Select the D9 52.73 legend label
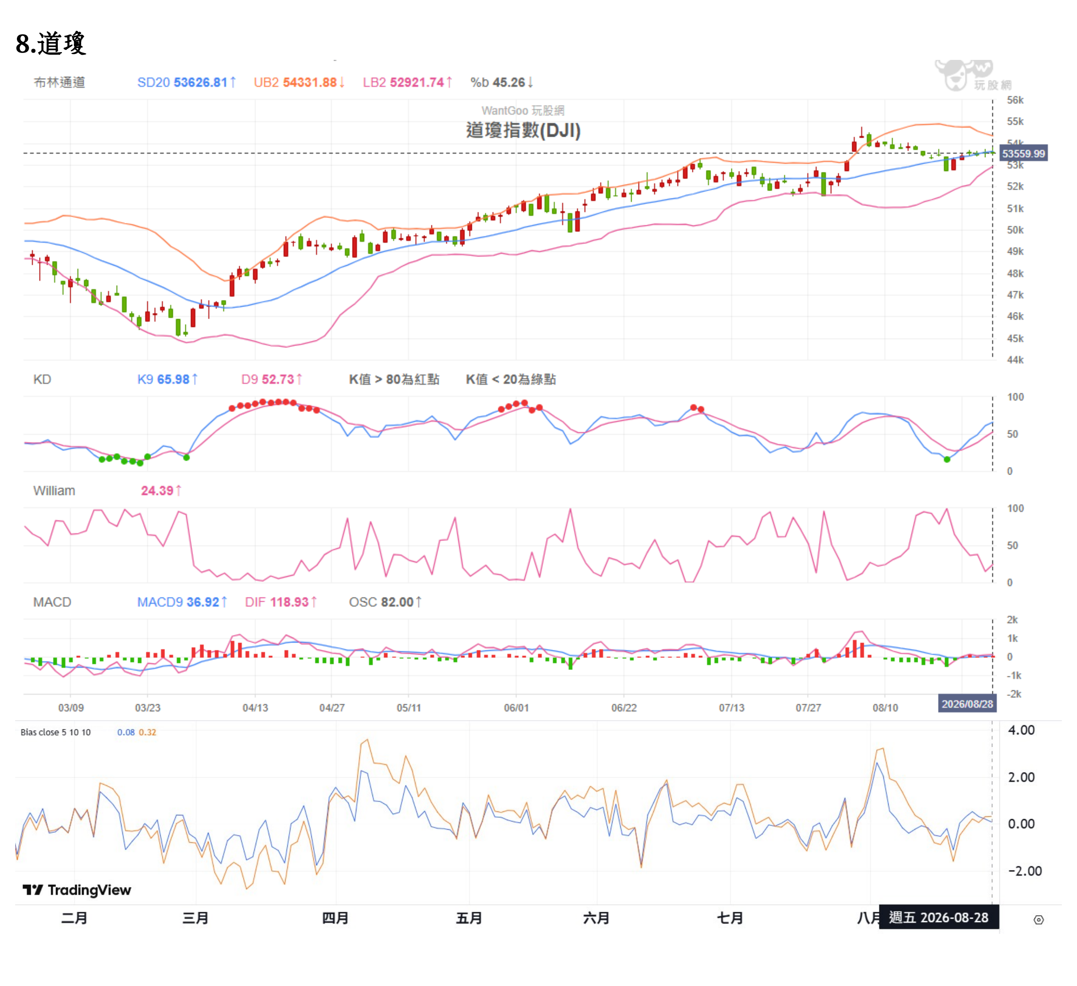Viewport: 1077px width, 986px height. click(x=272, y=379)
